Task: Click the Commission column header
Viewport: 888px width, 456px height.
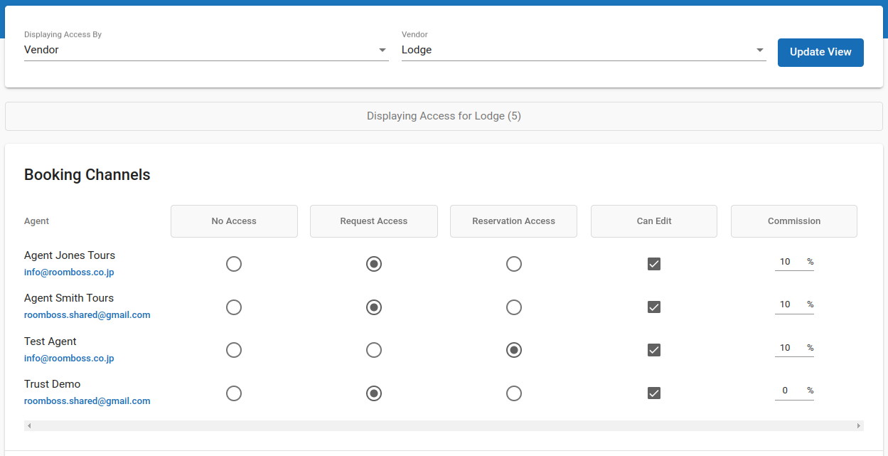Action: tap(793, 221)
